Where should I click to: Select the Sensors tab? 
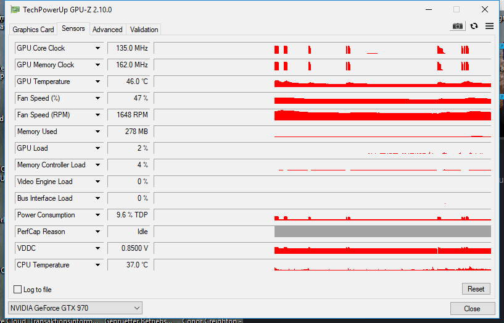coord(73,28)
